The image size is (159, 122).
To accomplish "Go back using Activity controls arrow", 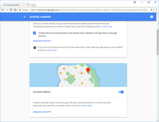I will [x=25, y=17].
